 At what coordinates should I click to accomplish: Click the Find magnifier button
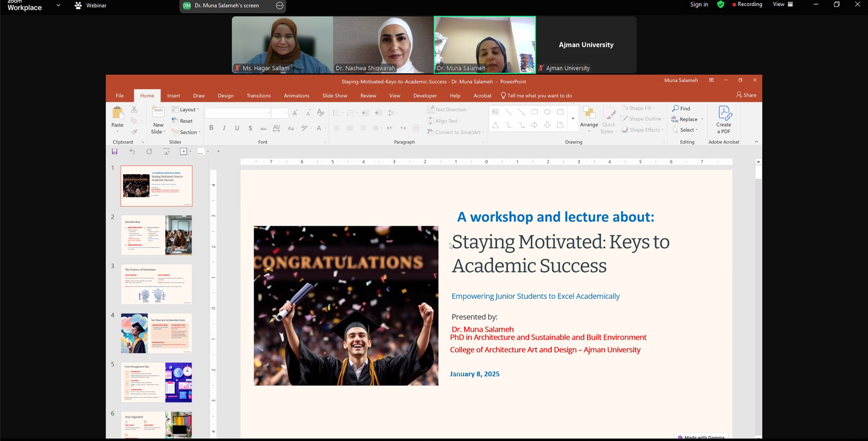point(681,108)
